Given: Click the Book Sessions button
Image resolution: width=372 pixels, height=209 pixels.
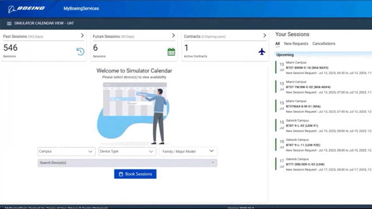Looking at the screenshot, I should point(135,174).
